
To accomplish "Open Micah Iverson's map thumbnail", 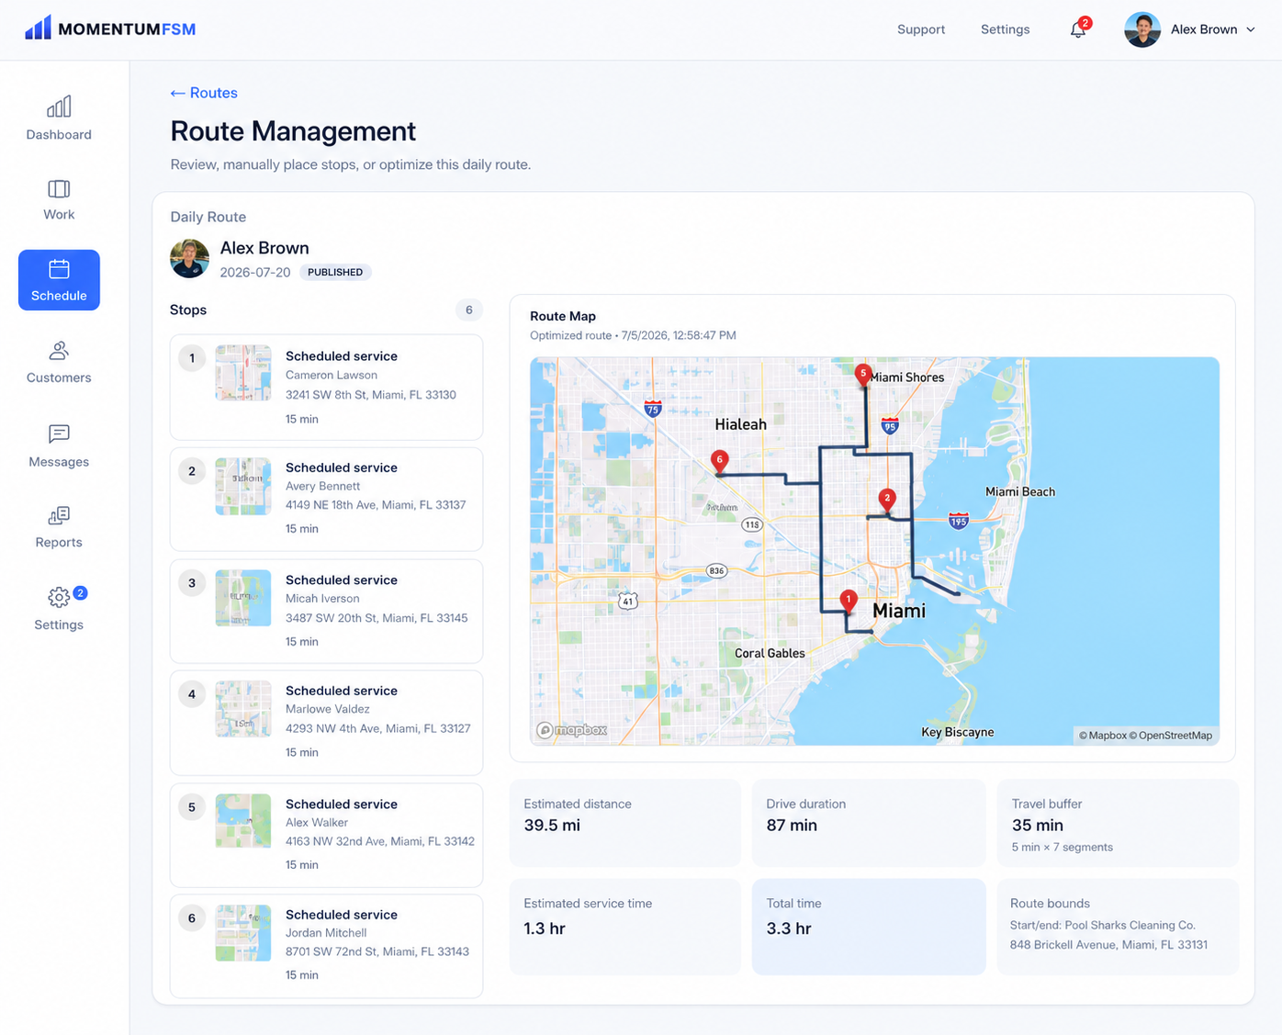I will point(243,598).
